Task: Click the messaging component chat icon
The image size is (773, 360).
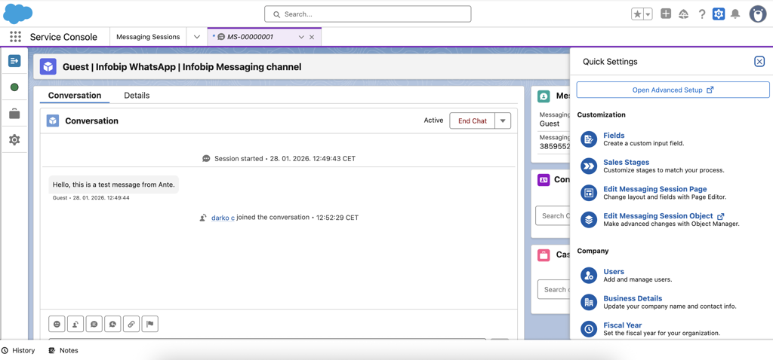Action: pyautogui.click(x=113, y=324)
